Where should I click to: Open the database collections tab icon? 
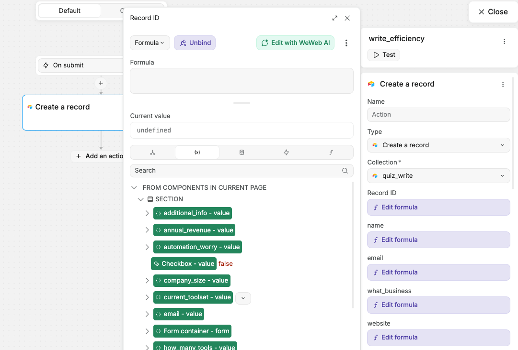click(242, 153)
